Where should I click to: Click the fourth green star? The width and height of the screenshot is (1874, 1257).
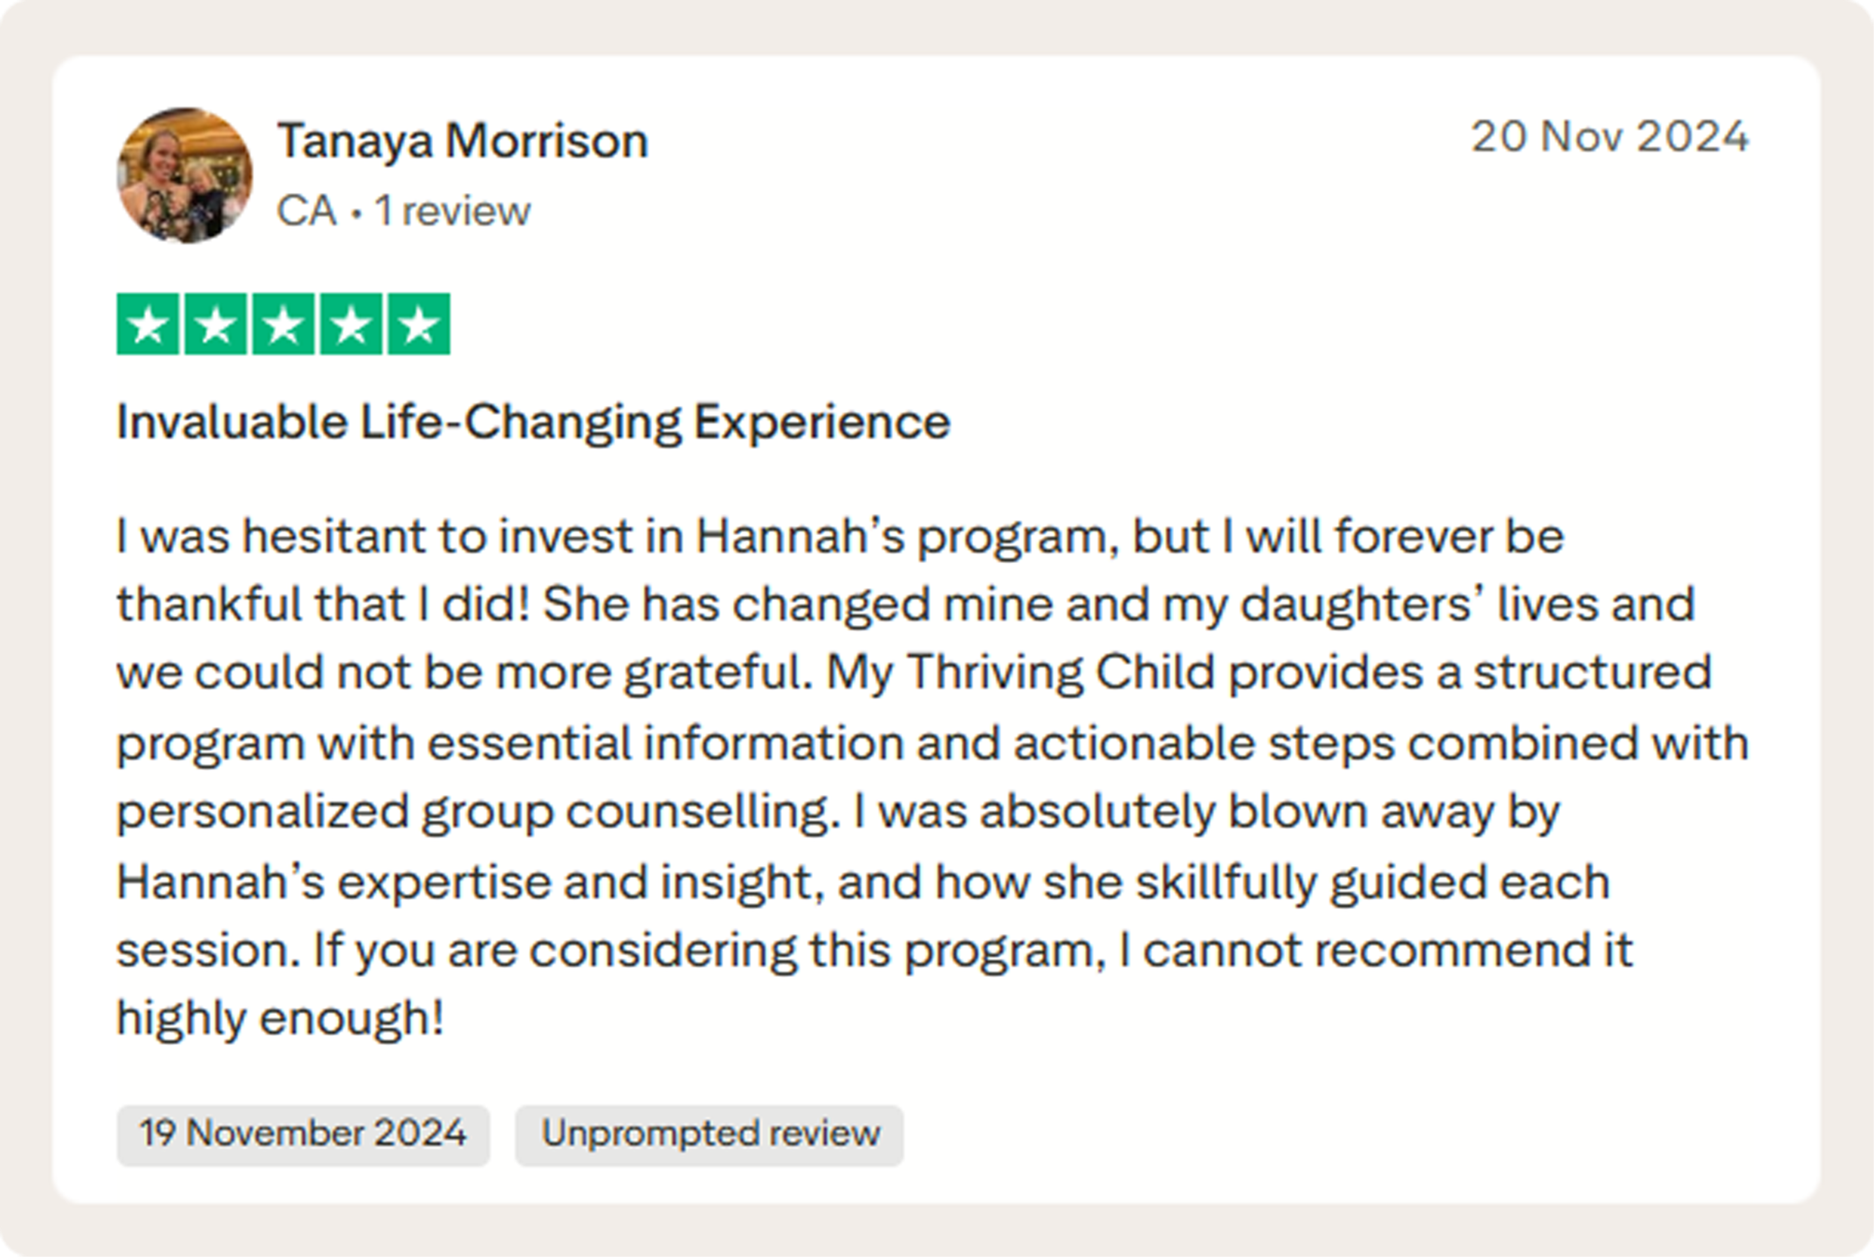click(351, 325)
